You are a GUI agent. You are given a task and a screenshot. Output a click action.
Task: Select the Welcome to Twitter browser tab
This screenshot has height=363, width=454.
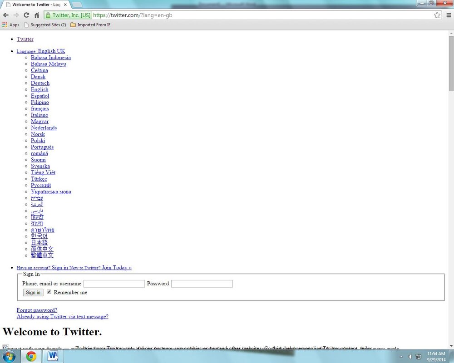tap(35, 5)
